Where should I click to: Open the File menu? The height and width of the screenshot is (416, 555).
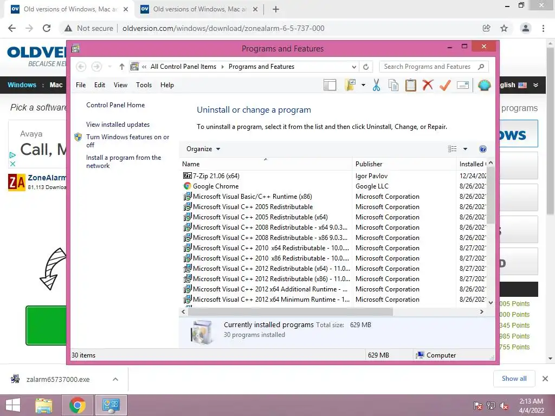click(81, 85)
